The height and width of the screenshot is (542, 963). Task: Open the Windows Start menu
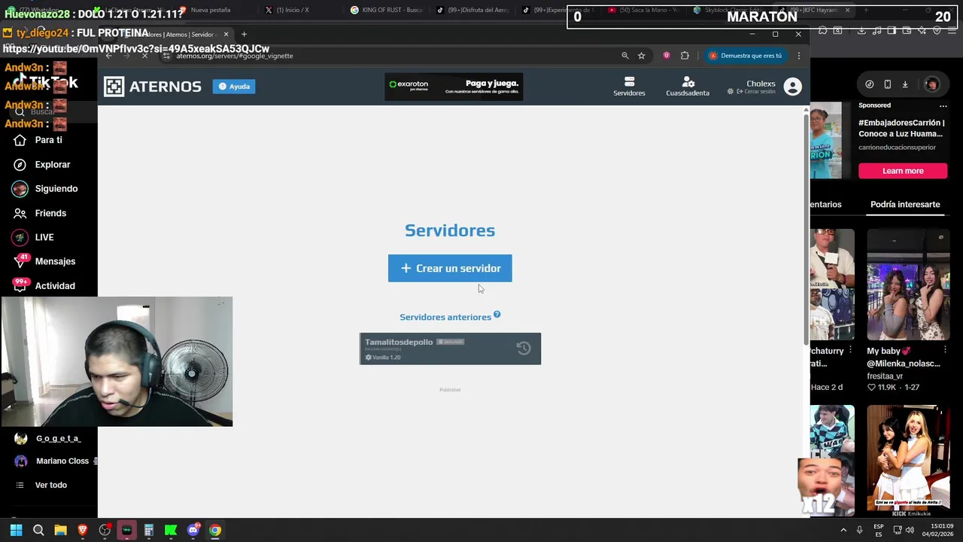(16, 530)
